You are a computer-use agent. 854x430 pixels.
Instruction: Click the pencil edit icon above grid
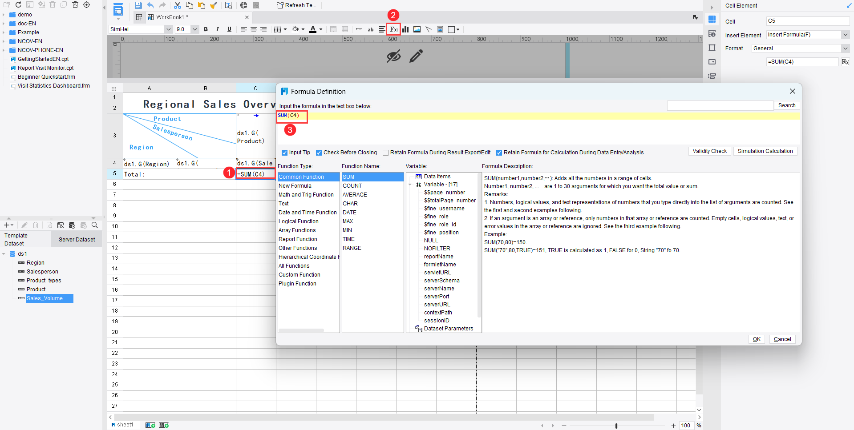(416, 56)
